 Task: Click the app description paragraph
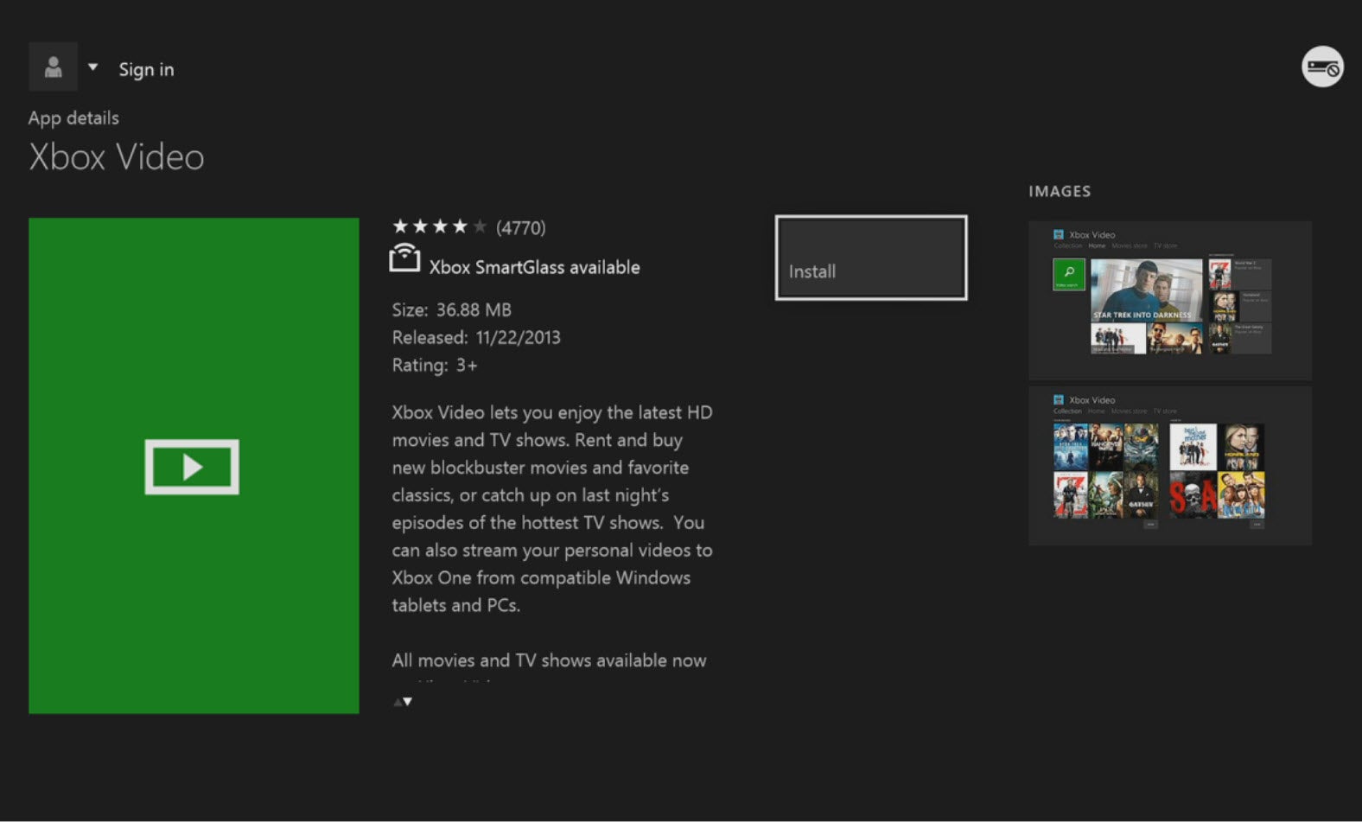click(552, 508)
